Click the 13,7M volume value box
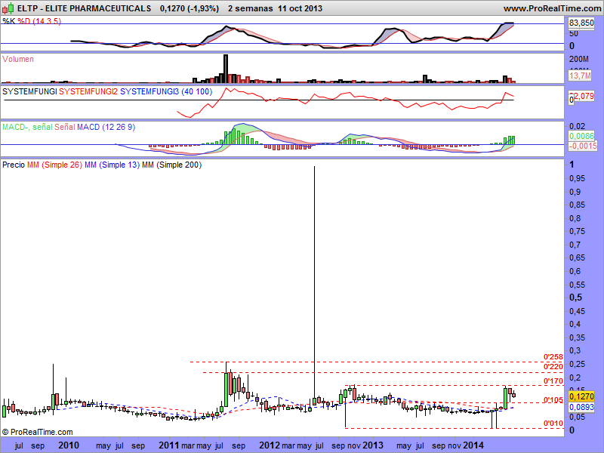 [580, 75]
